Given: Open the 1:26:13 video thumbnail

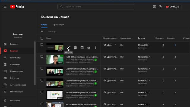Looking at the screenshot, I should [x=55, y=71].
